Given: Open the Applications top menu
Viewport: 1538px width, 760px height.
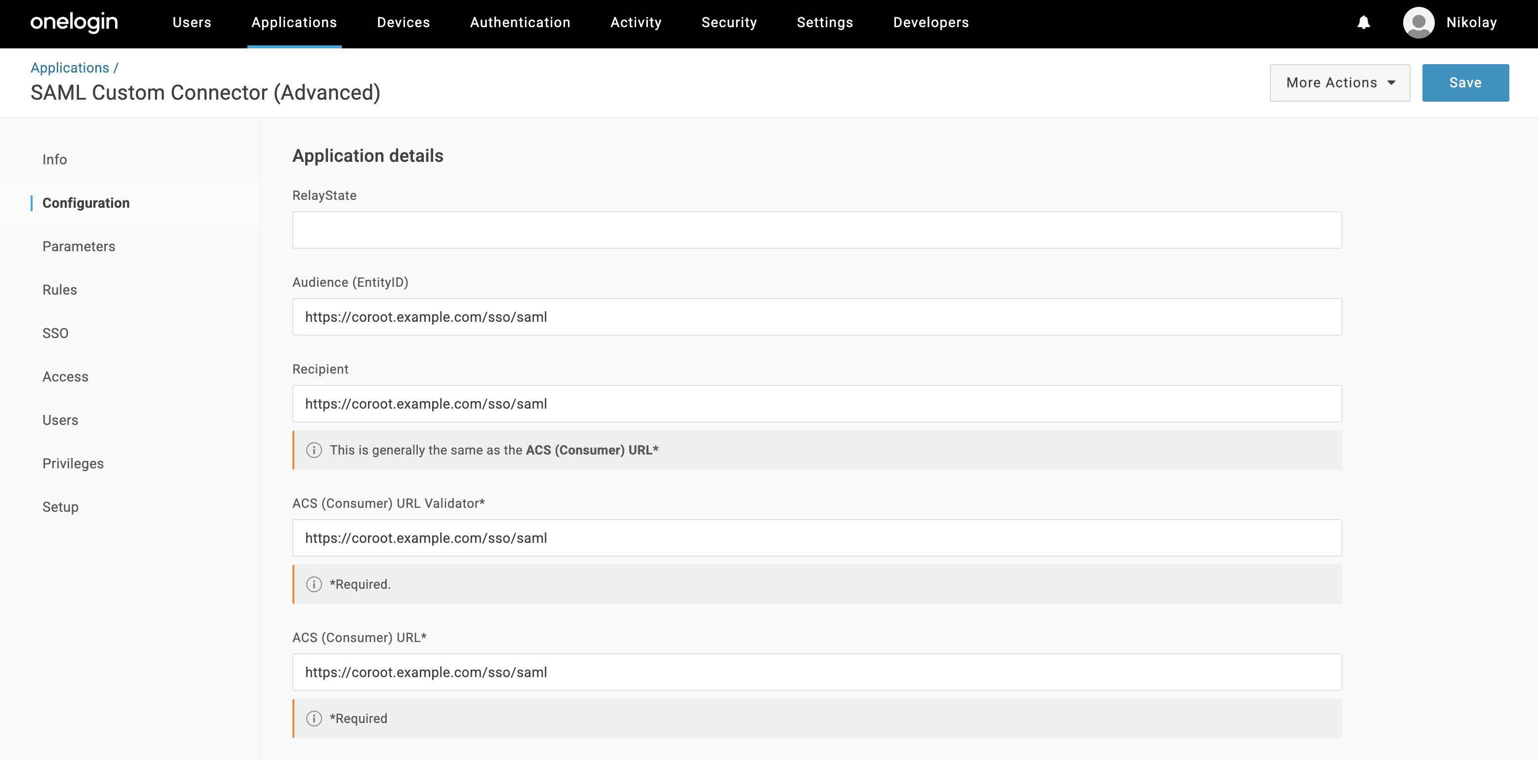Looking at the screenshot, I should 294,23.
